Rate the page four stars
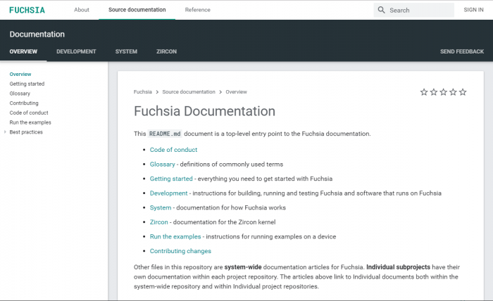Screen dimensions: 493x301 tap(454, 92)
